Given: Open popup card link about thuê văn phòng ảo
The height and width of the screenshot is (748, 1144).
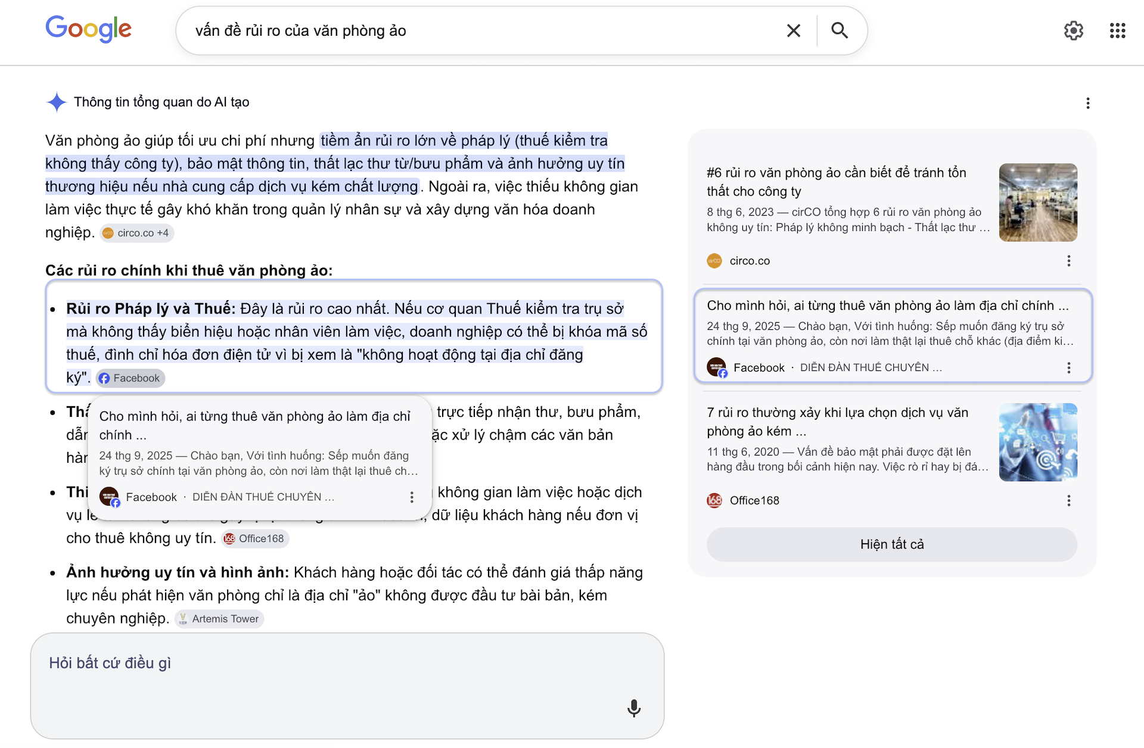Looking at the screenshot, I should (x=255, y=425).
